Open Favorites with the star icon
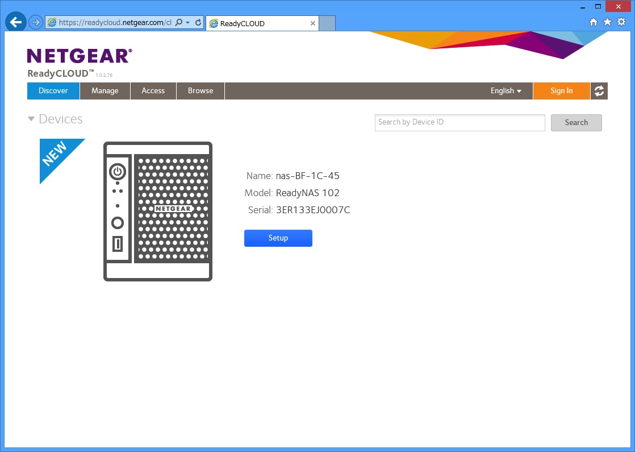 pyautogui.click(x=607, y=22)
